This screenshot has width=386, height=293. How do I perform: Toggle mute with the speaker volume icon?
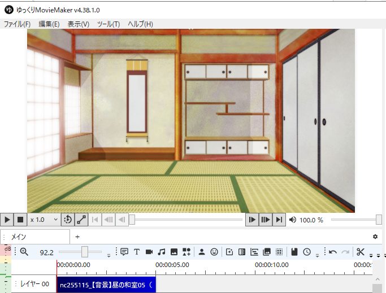293,220
